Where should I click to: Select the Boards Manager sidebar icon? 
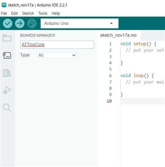pyautogui.click(x=7, y=55)
